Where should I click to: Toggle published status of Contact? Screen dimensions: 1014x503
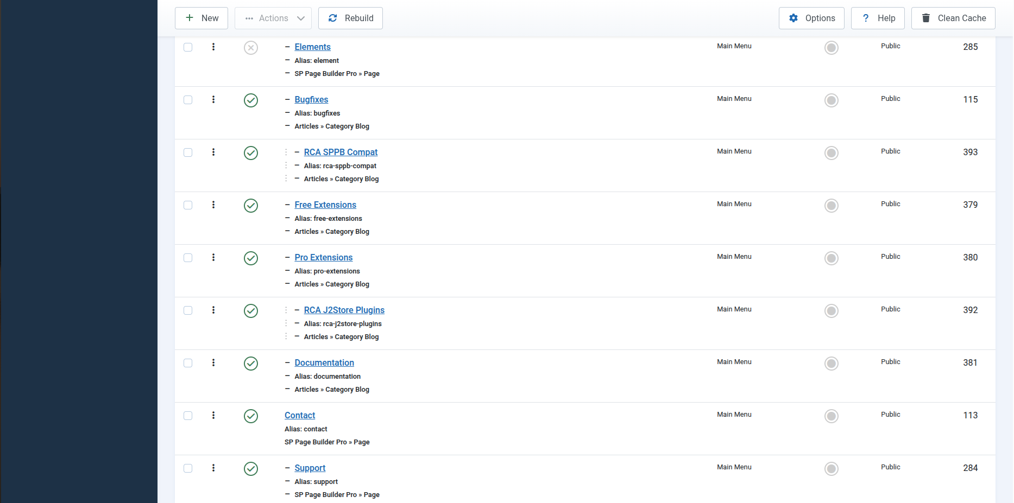pyautogui.click(x=251, y=416)
